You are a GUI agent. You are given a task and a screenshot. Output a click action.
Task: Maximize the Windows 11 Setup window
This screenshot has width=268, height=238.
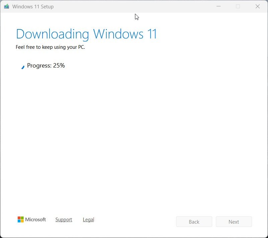coord(238,6)
